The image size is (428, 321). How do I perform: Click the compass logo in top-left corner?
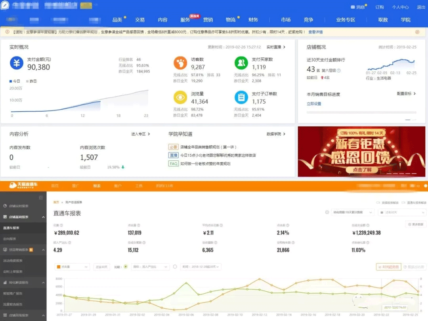pyautogui.click(x=5, y=6)
